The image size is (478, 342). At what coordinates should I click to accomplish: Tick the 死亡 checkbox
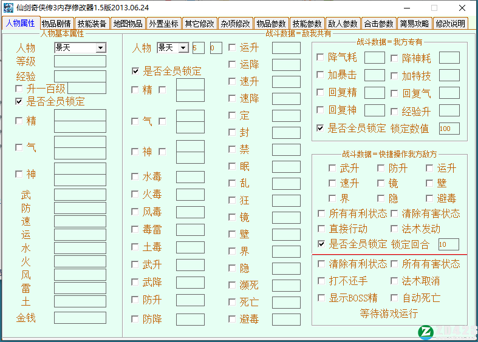[x=232, y=302]
